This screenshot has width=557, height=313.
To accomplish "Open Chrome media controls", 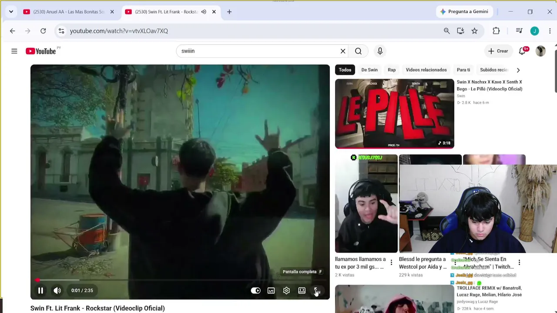I will 519,31.
